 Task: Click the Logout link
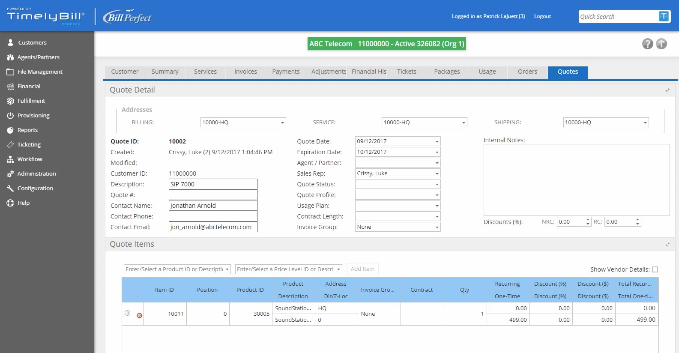542,16
